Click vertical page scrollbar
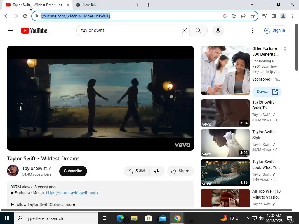This screenshot has width=299, height=224. click(297, 47)
